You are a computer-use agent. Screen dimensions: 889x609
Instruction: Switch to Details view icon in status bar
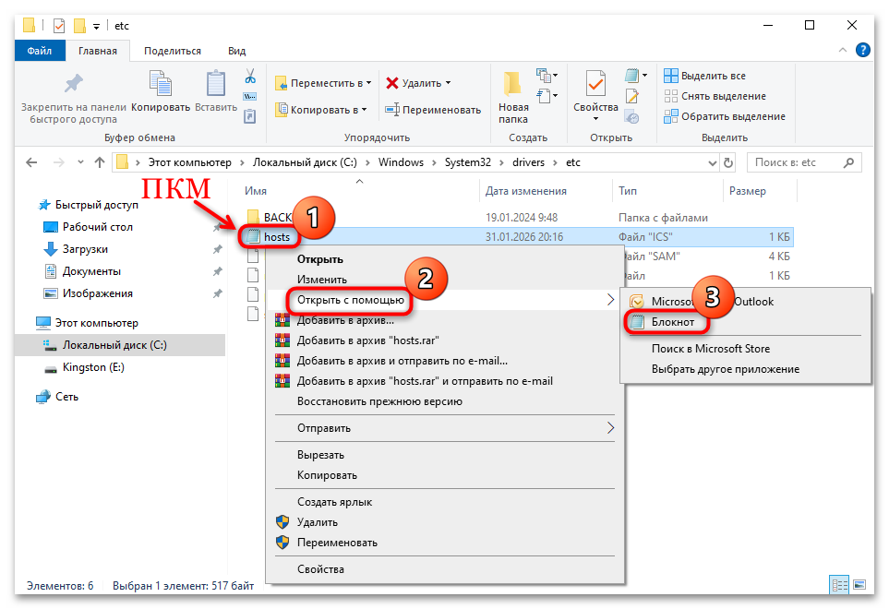(839, 585)
